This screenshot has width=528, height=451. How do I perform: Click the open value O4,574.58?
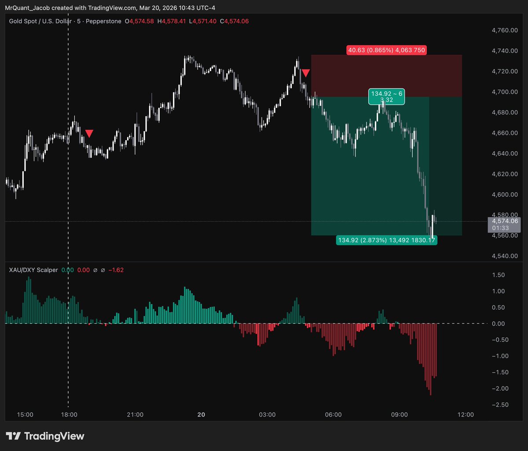coord(139,21)
